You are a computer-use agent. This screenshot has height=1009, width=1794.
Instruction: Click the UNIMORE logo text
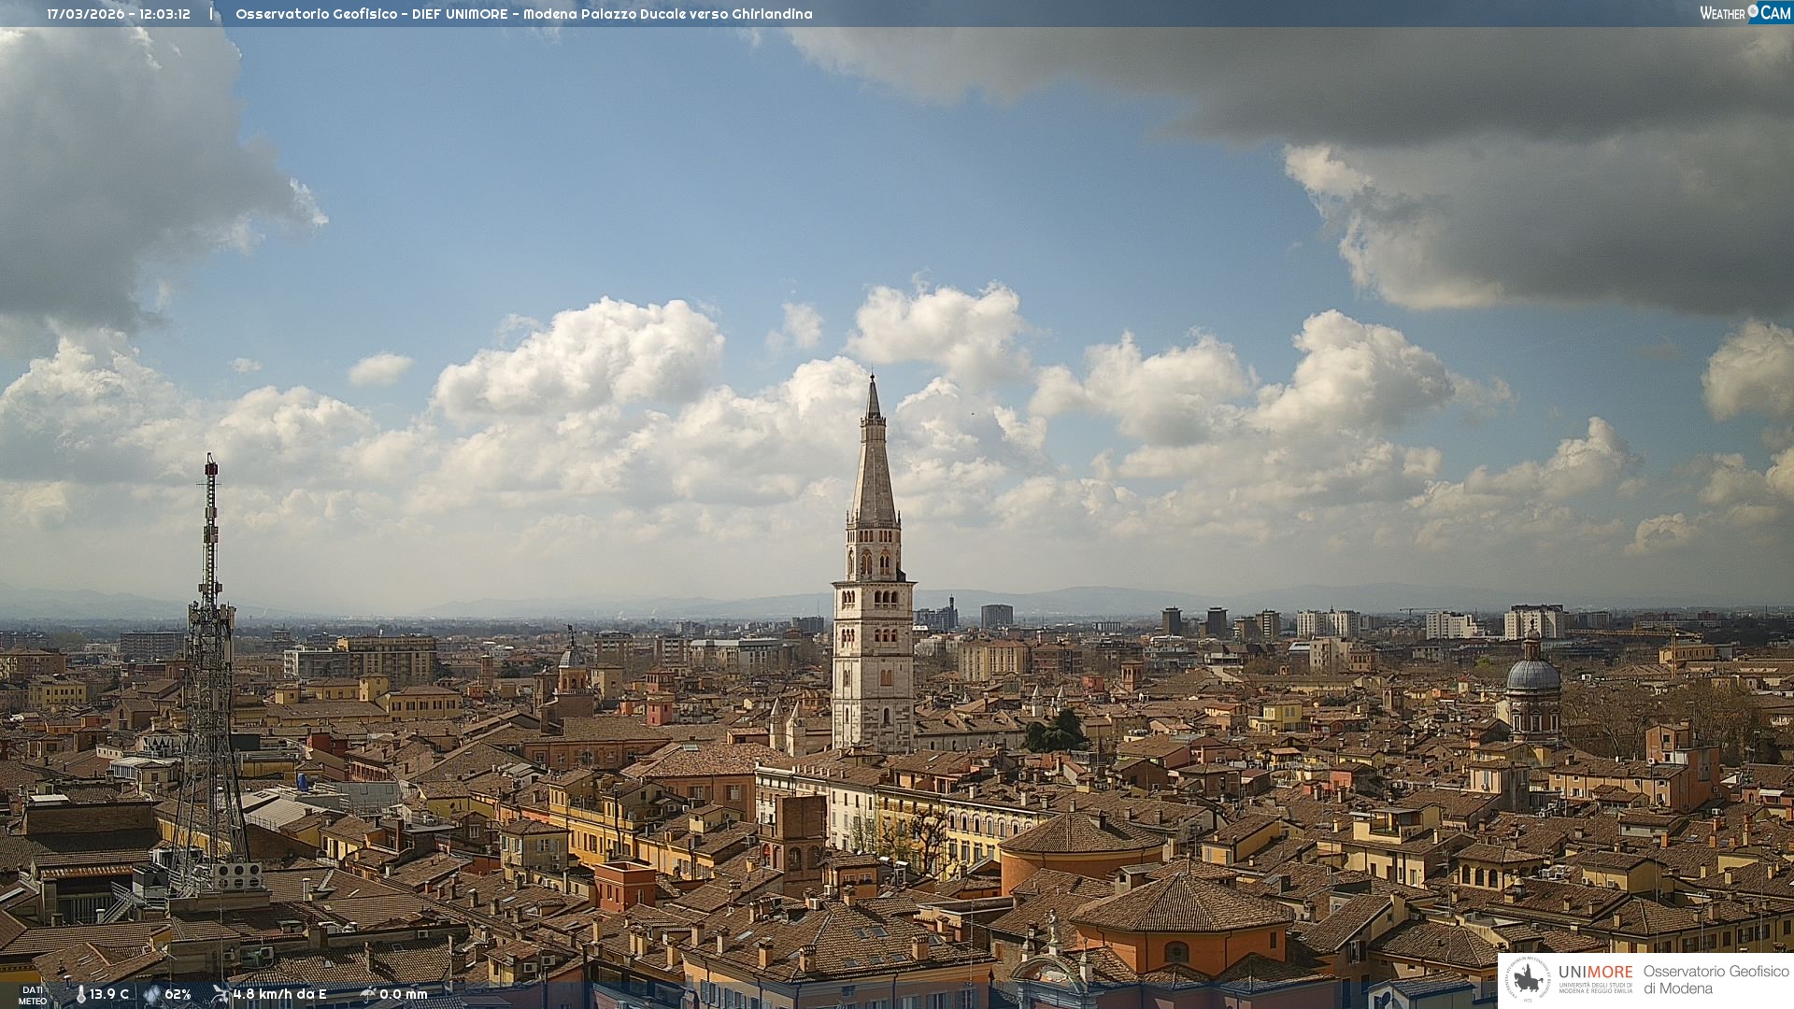click(1595, 973)
